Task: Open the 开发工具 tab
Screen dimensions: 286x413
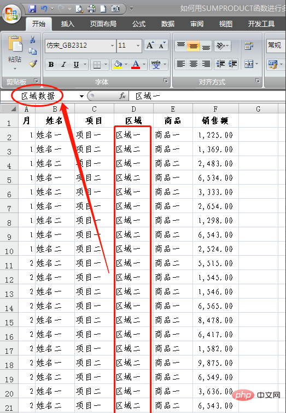Action: tap(261, 24)
